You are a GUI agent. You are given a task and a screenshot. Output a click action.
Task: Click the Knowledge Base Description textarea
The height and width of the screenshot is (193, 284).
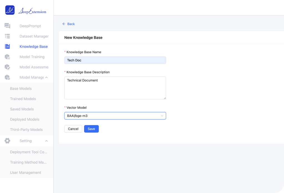click(115, 88)
